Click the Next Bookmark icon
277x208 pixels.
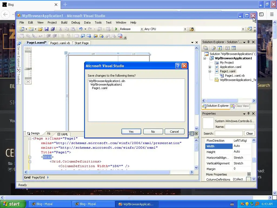pos(89,36)
